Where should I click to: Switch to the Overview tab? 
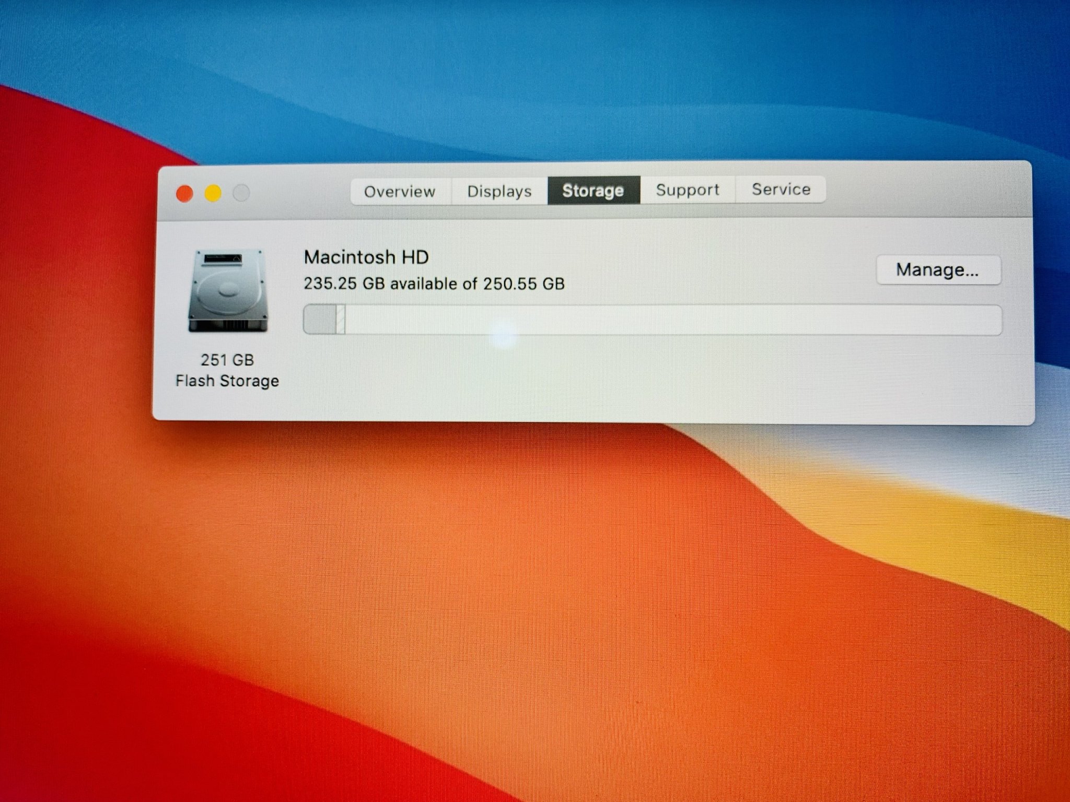click(x=400, y=191)
